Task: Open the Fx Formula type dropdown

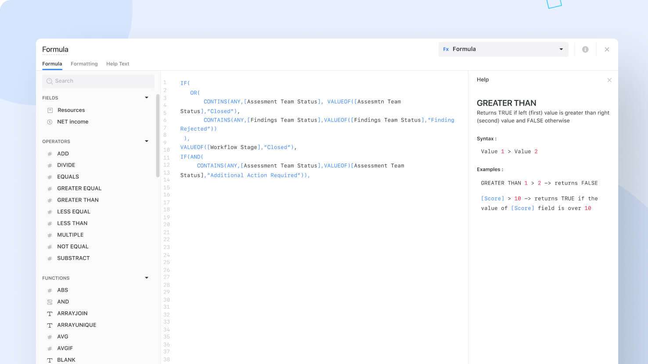Action: coord(503,49)
